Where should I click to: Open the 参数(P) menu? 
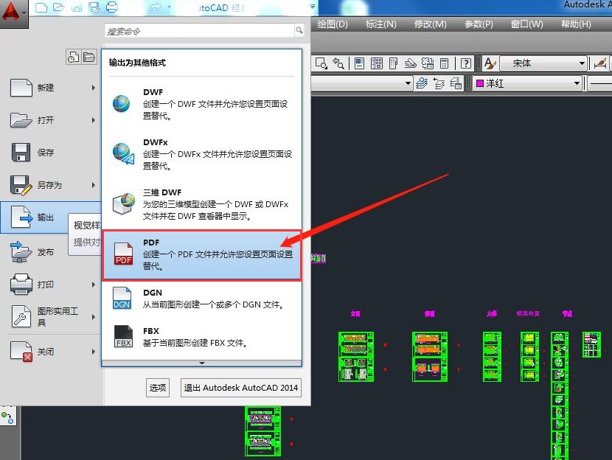479,24
